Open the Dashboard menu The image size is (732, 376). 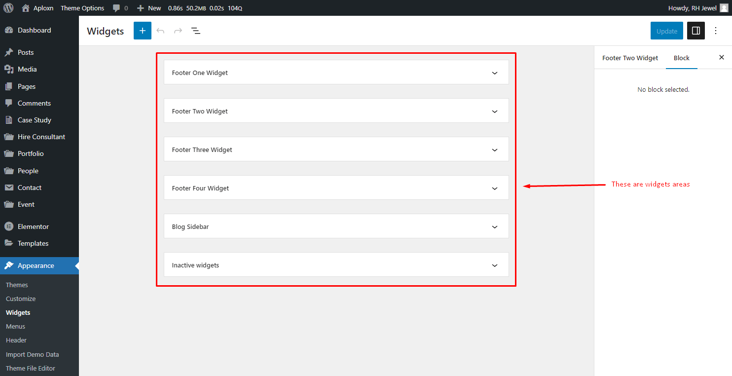(39, 30)
